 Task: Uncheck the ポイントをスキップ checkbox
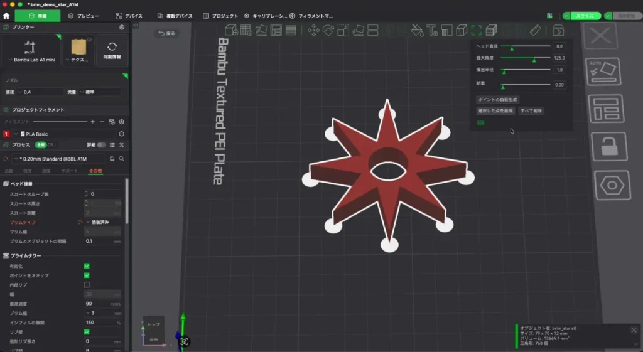(87, 275)
